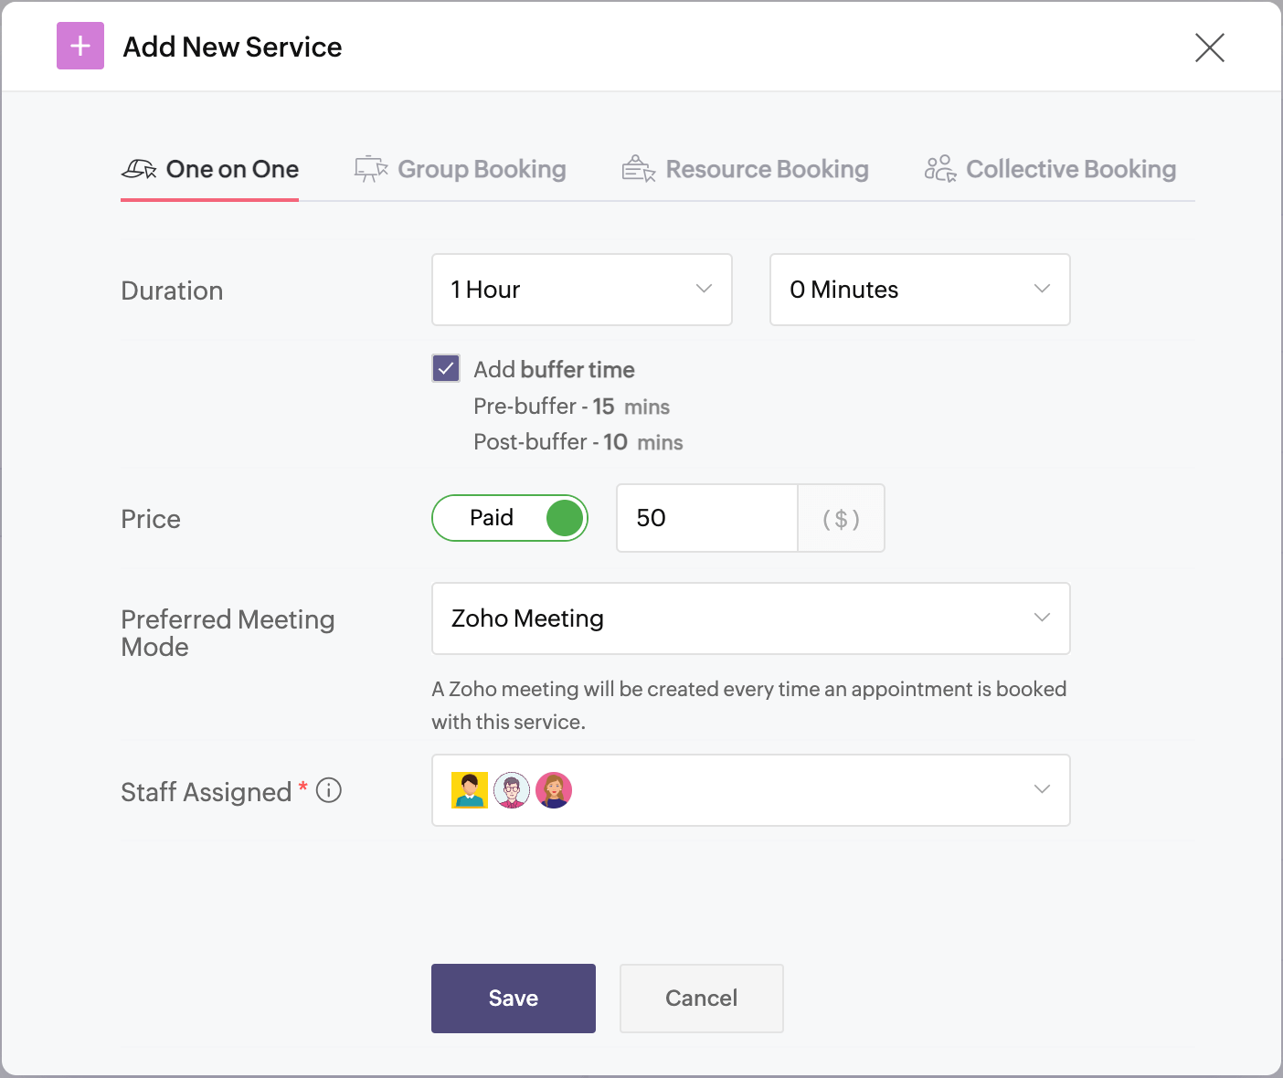
Task: Click the purple plus icon in the header
Action: pyautogui.click(x=80, y=46)
